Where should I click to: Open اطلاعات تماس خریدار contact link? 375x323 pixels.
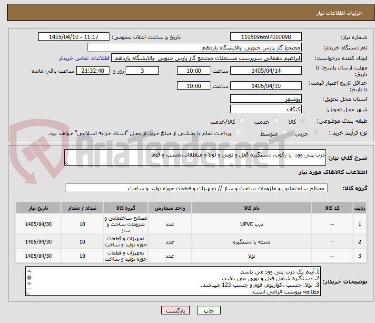(x=84, y=58)
